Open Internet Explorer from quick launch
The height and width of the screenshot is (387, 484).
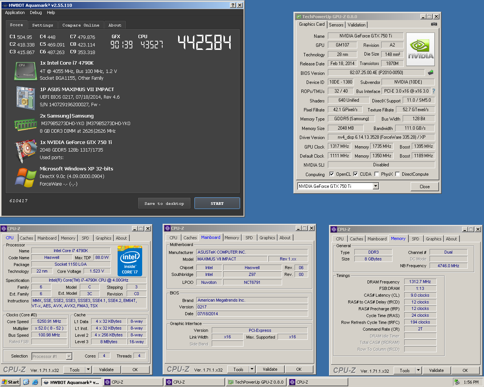click(x=35, y=382)
